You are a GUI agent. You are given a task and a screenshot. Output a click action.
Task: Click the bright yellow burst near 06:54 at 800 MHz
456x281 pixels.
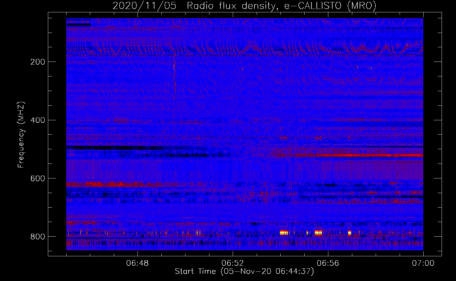pos(284,233)
